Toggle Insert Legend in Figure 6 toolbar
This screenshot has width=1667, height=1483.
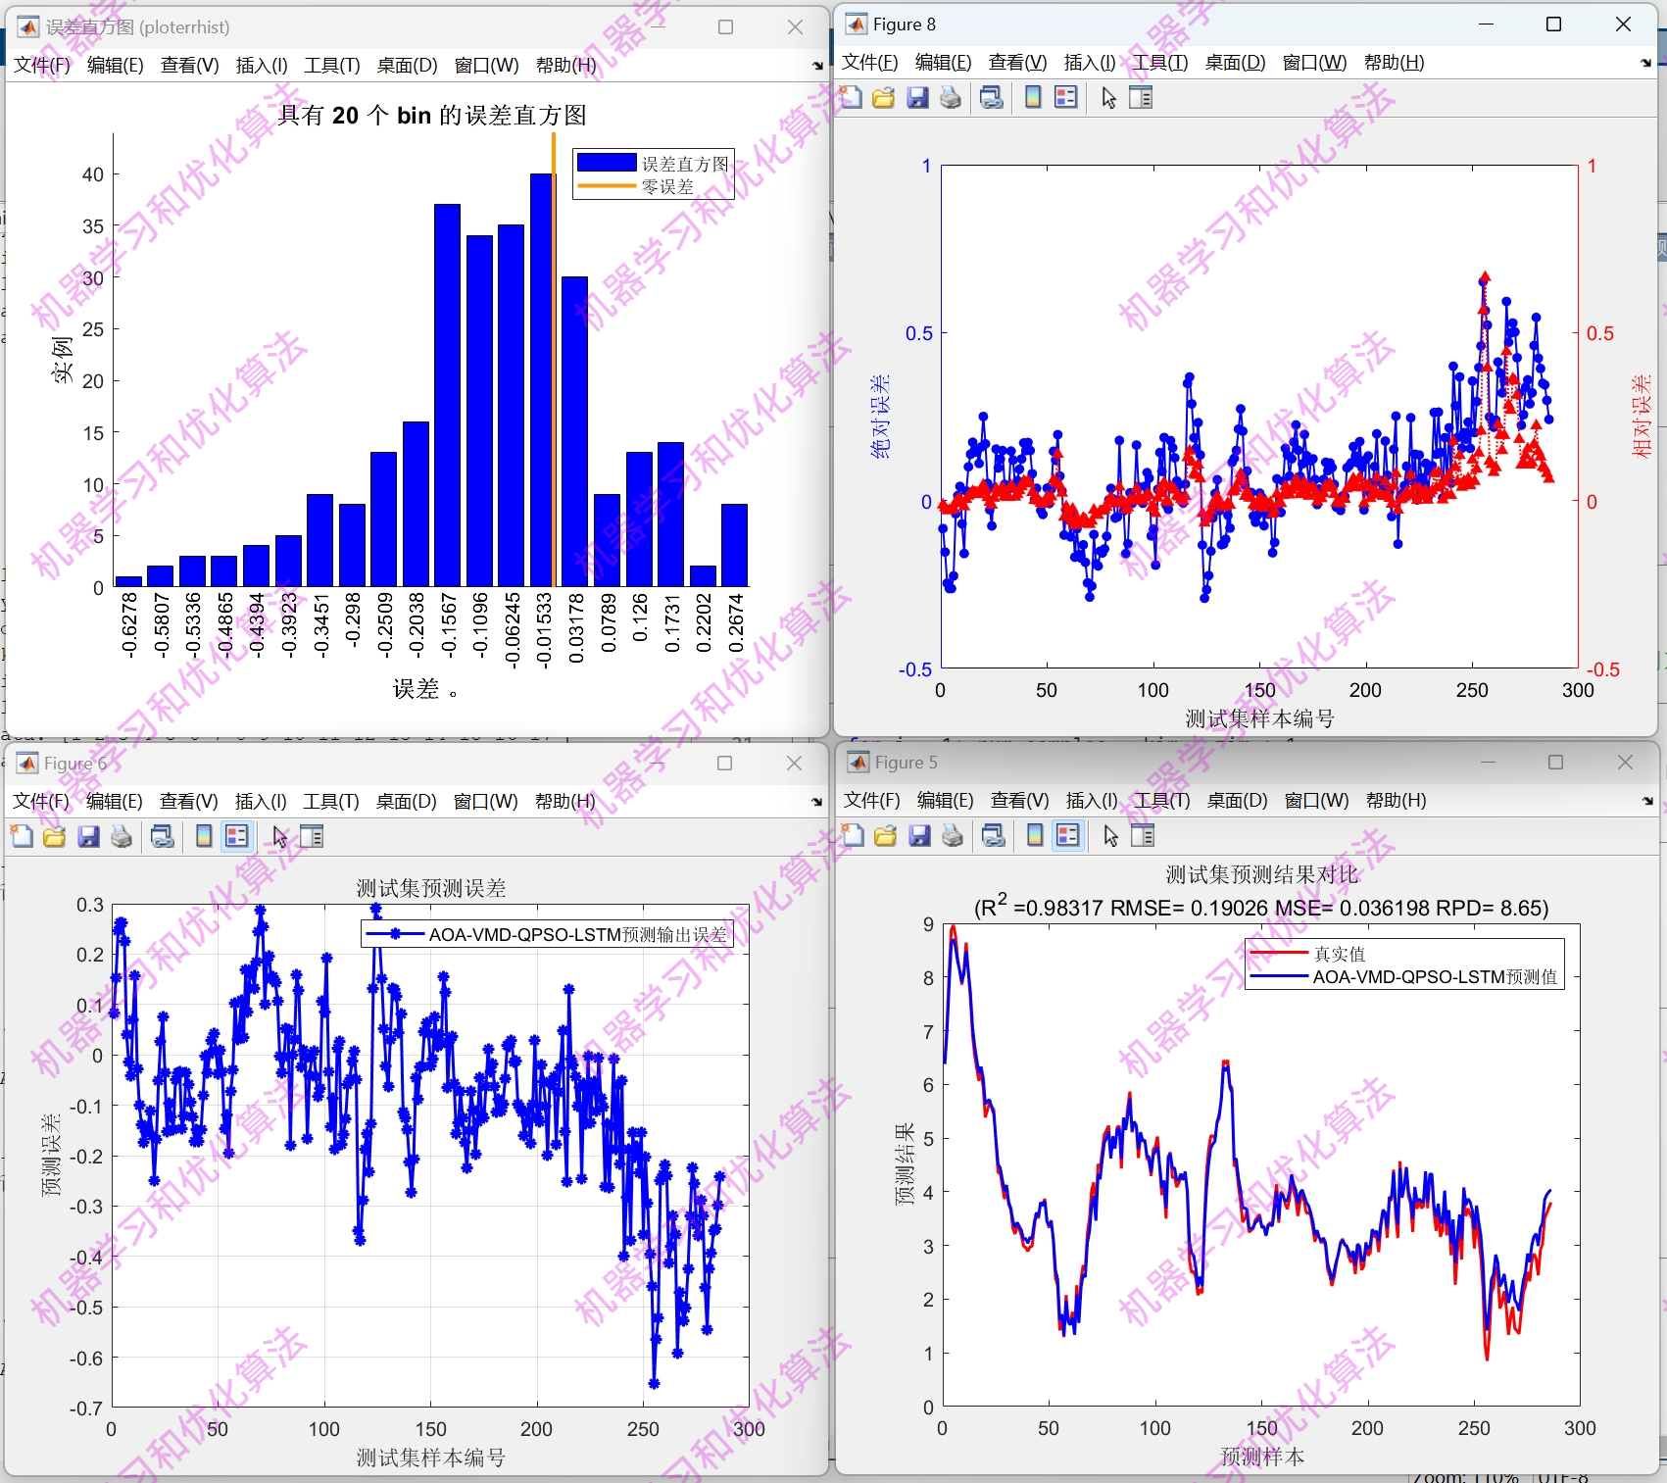tap(237, 836)
